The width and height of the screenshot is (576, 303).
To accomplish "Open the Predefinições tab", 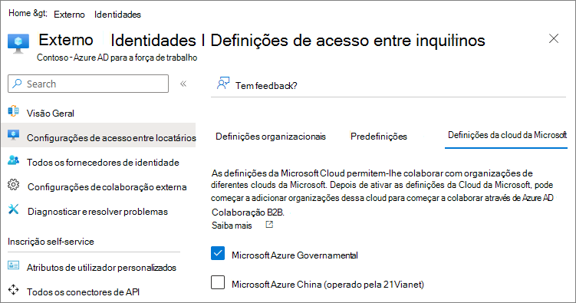I will [379, 137].
